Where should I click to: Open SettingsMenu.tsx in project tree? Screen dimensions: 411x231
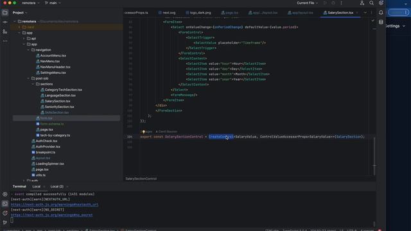53,73
